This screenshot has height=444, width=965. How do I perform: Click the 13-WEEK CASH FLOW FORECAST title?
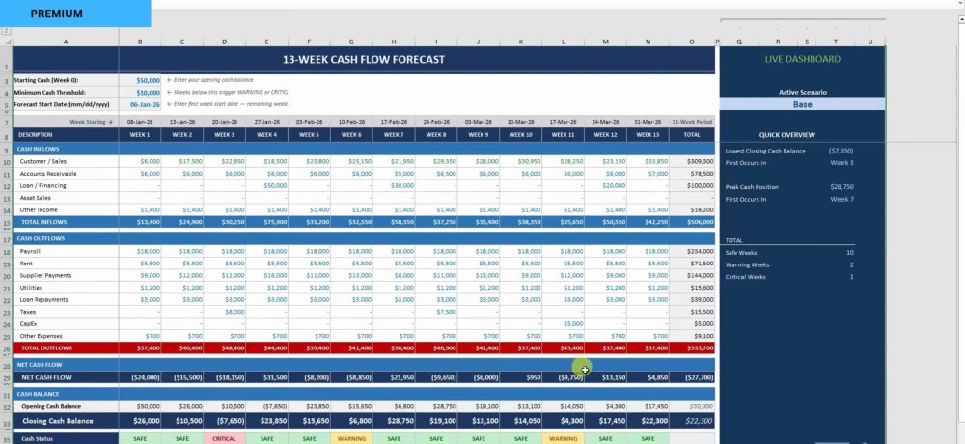(x=364, y=60)
